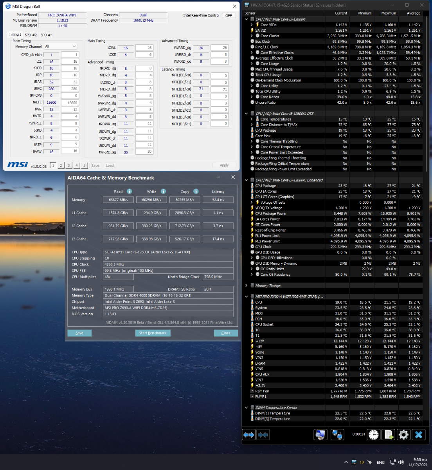Select profile 2 in MSI Dragon Ball

pos(61,166)
